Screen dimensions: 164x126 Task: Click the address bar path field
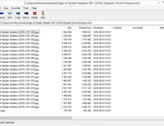(82, 23)
